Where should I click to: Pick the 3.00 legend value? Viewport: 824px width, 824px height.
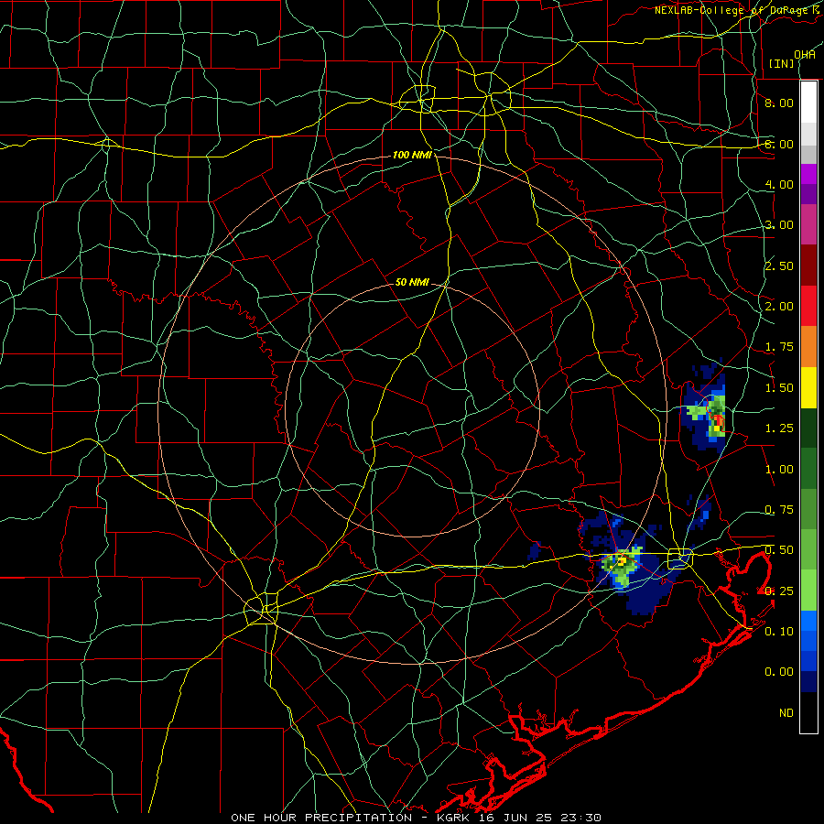click(x=779, y=225)
